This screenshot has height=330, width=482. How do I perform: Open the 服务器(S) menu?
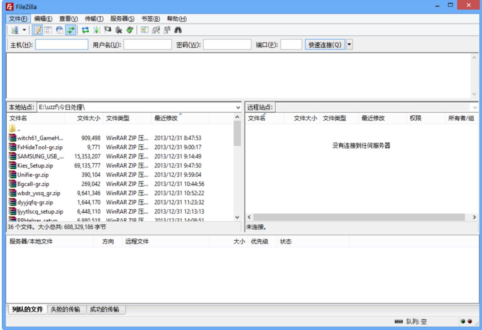click(x=123, y=19)
